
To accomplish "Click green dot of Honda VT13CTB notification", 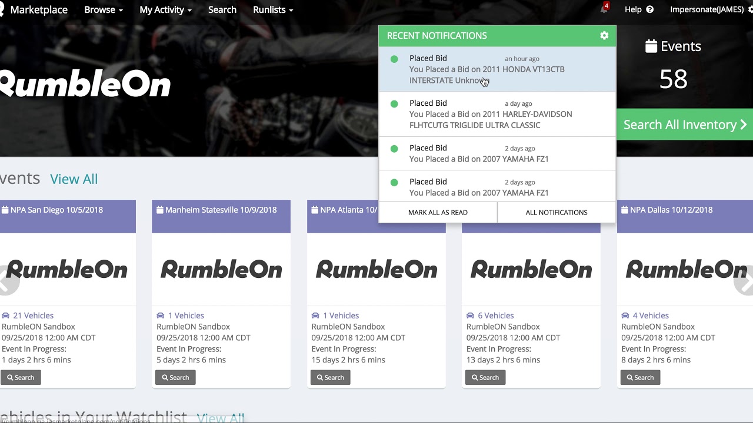I will click(x=394, y=59).
